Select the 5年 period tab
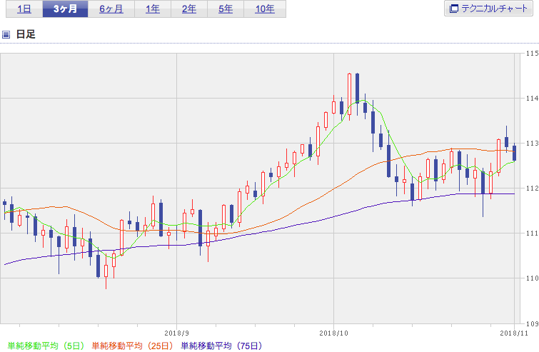 pos(226,9)
